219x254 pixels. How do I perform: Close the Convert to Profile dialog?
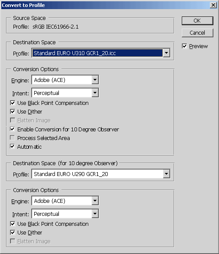pos(213,5)
